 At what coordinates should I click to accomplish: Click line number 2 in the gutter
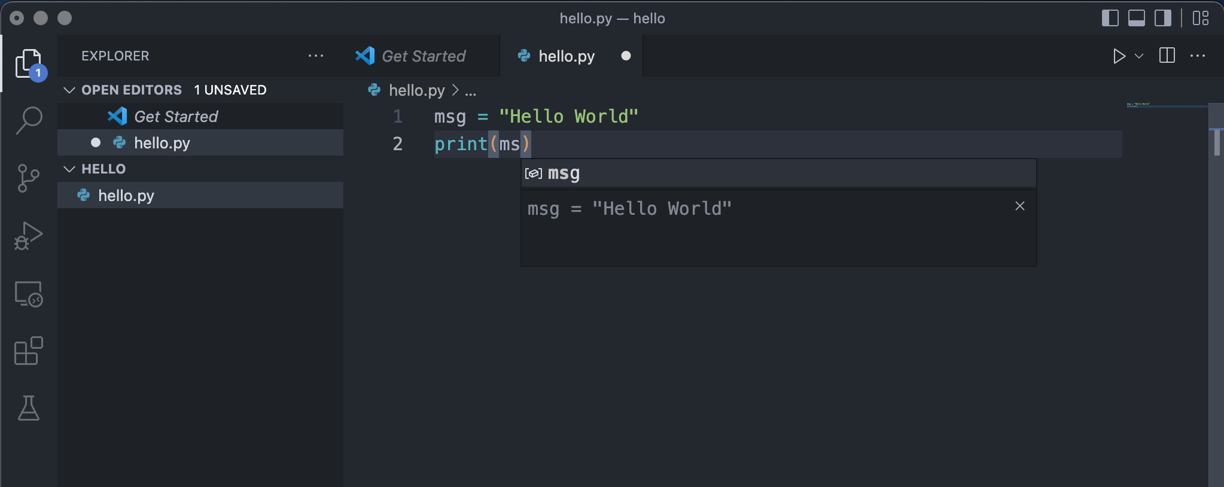click(x=398, y=144)
